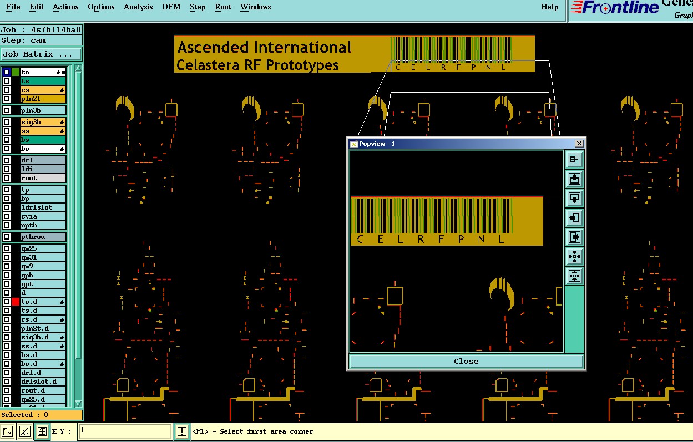Screen dimensions: 693x442
Task: Click the hand icon on the 'sig3b.d' layer row
Action: [62, 337]
